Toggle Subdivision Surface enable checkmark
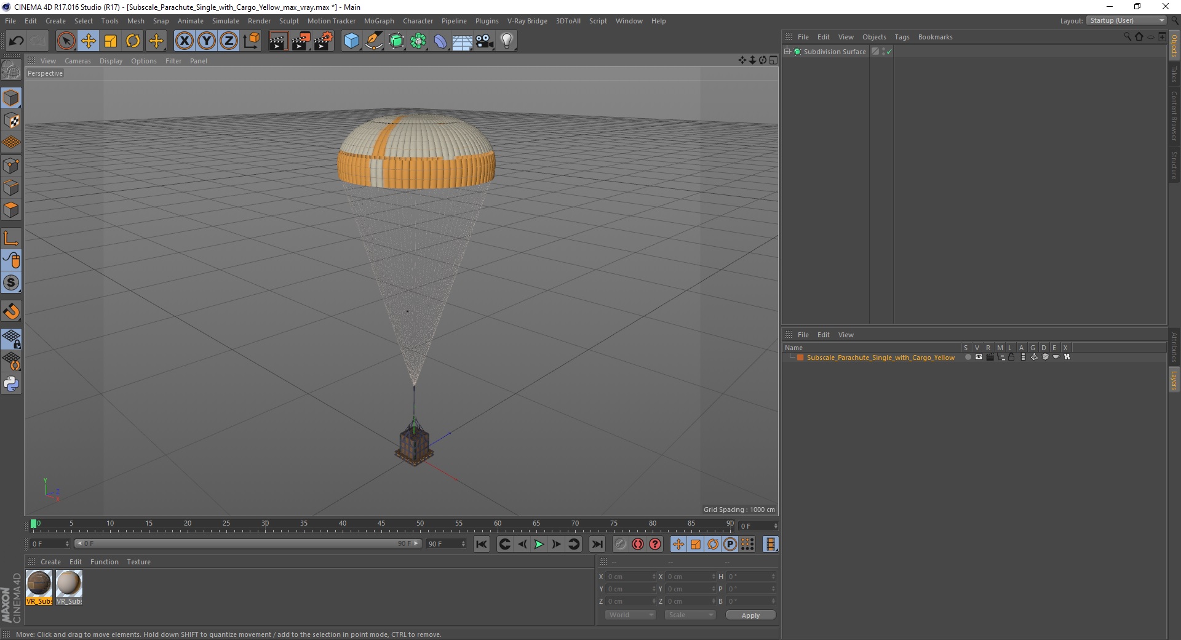 click(889, 52)
